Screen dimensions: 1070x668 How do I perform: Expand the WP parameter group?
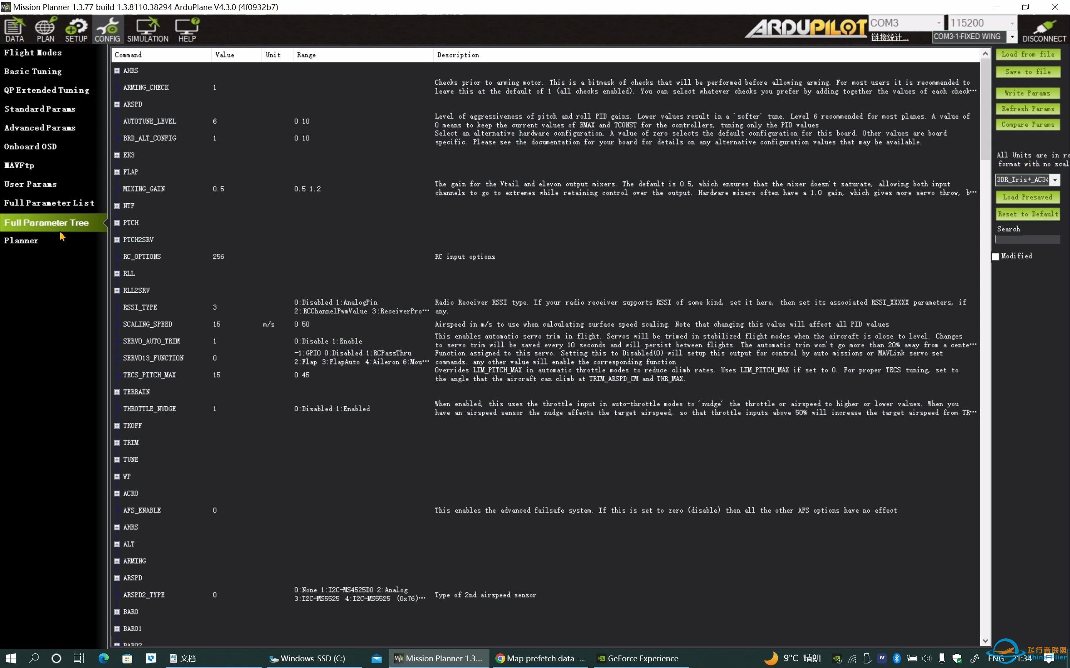(117, 476)
